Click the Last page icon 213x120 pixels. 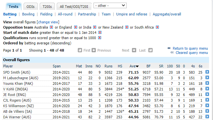(x=150, y=50)
